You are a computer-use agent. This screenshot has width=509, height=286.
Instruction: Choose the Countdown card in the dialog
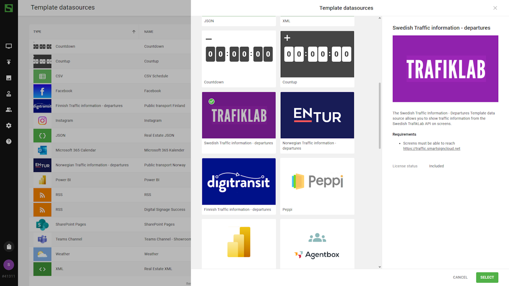click(239, 59)
